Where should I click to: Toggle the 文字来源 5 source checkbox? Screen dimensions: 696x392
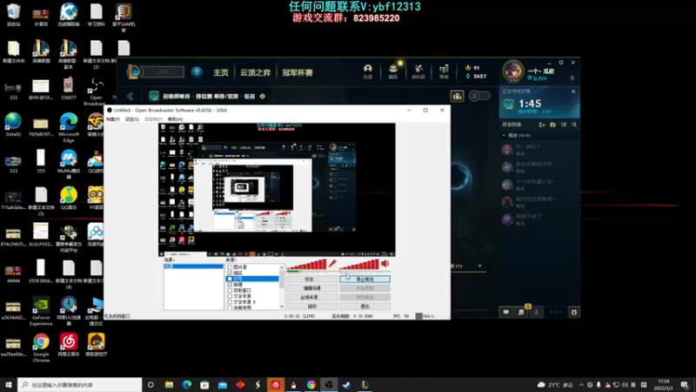pyautogui.click(x=230, y=301)
